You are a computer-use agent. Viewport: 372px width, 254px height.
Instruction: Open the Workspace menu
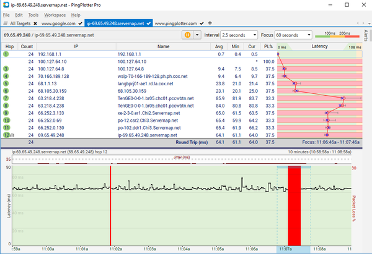click(55, 15)
